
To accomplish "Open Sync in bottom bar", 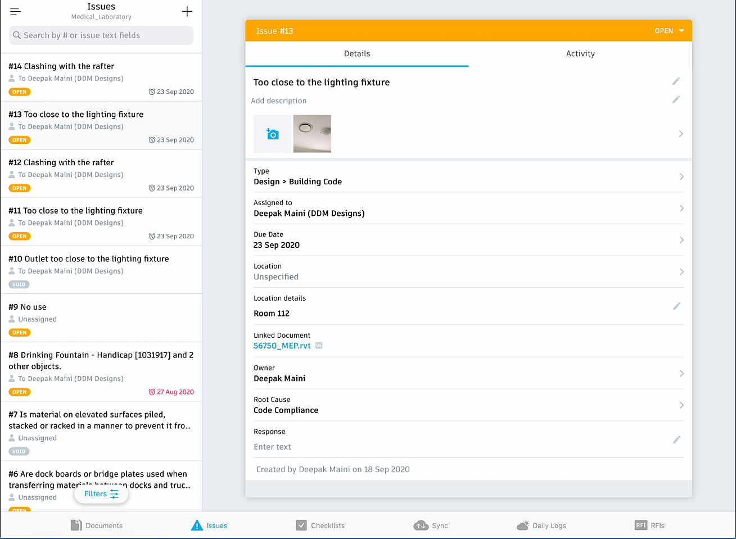I will pyautogui.click(x=431, y=526).
